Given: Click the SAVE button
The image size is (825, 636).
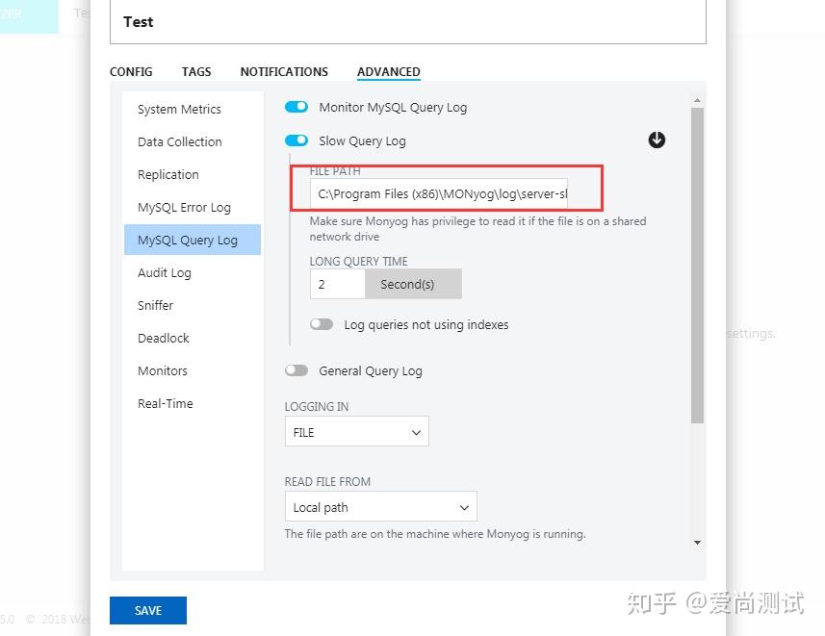Looking at the screenshot, I should [147, 610].
